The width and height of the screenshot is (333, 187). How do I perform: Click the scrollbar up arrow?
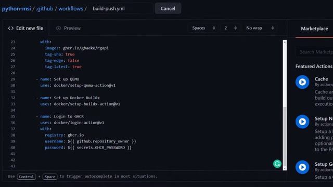click(285, 42)
